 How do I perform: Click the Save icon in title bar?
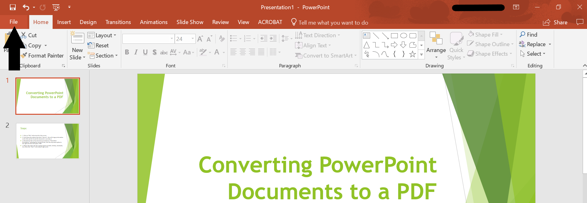tap(13, 7)
